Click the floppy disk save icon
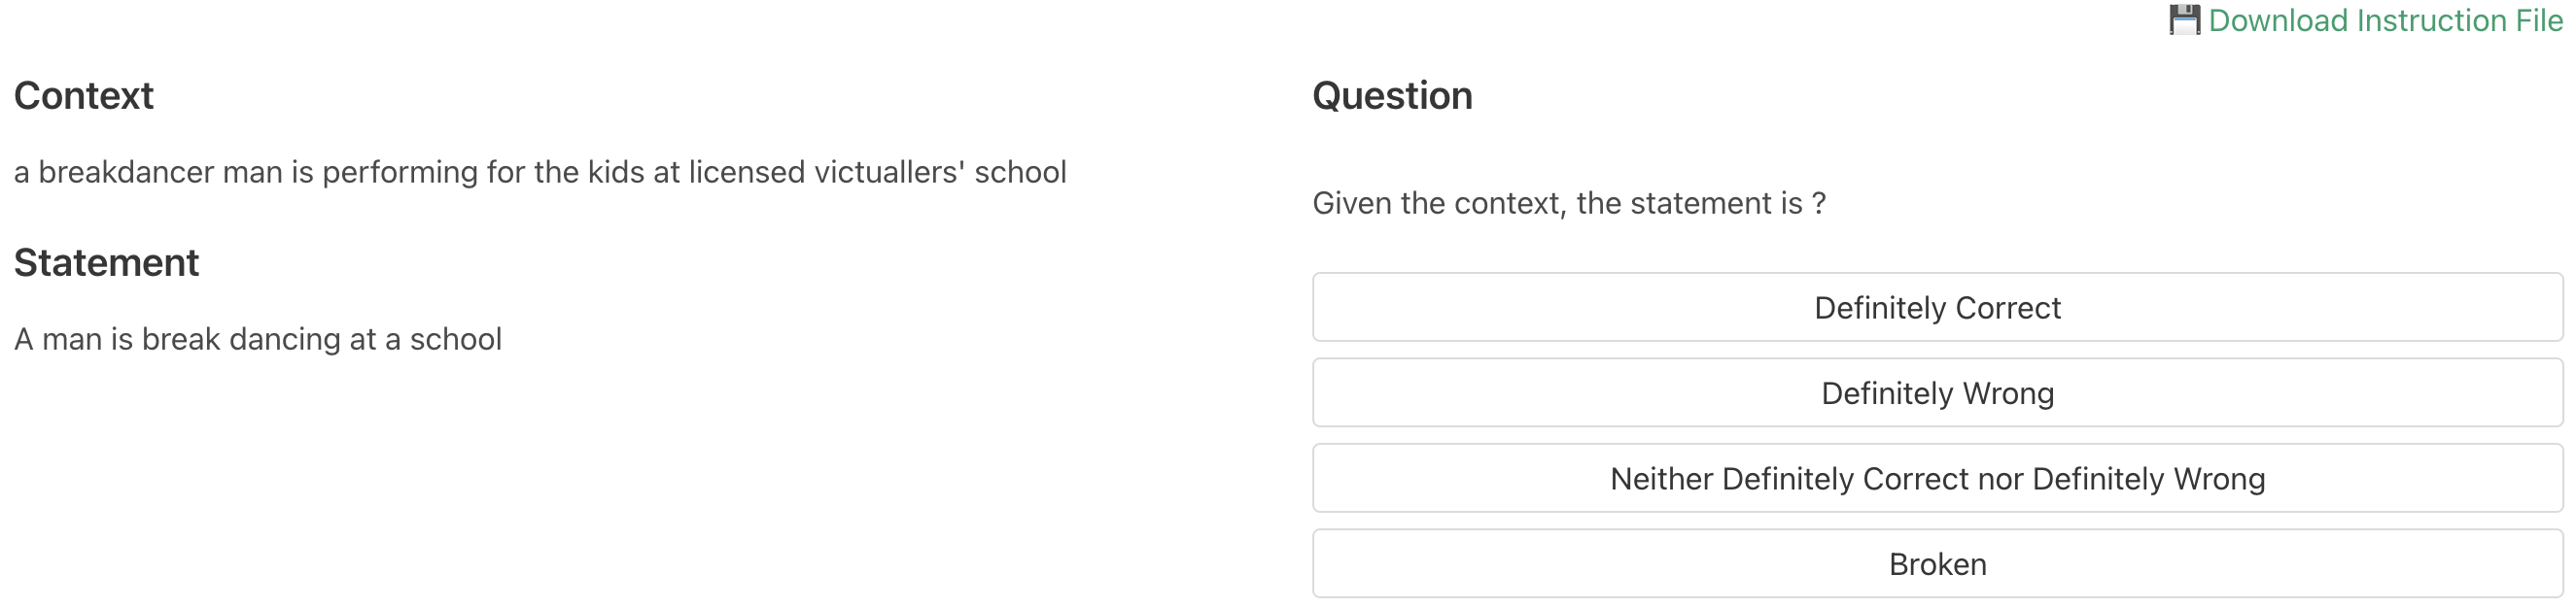 tap(2185, 20)
